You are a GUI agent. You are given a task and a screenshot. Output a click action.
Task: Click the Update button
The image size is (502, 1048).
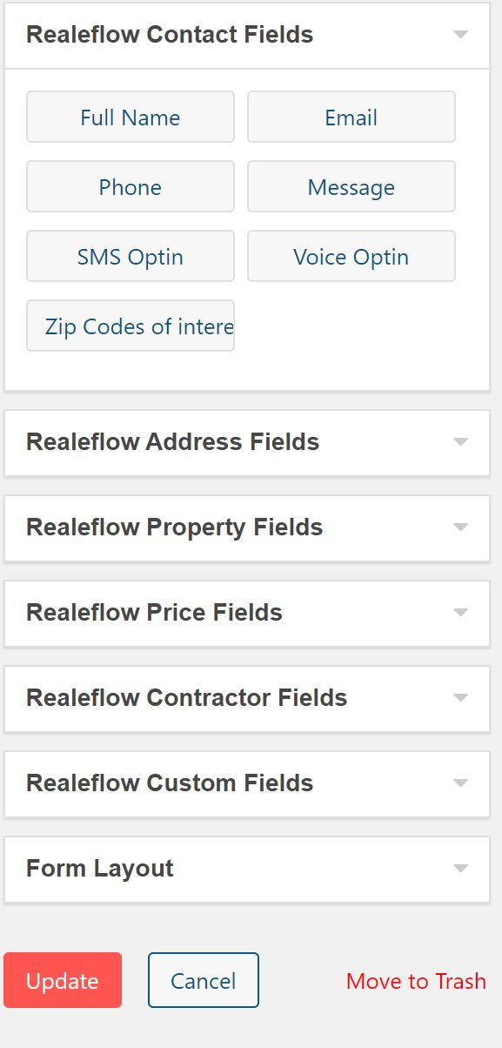[63, 980]
